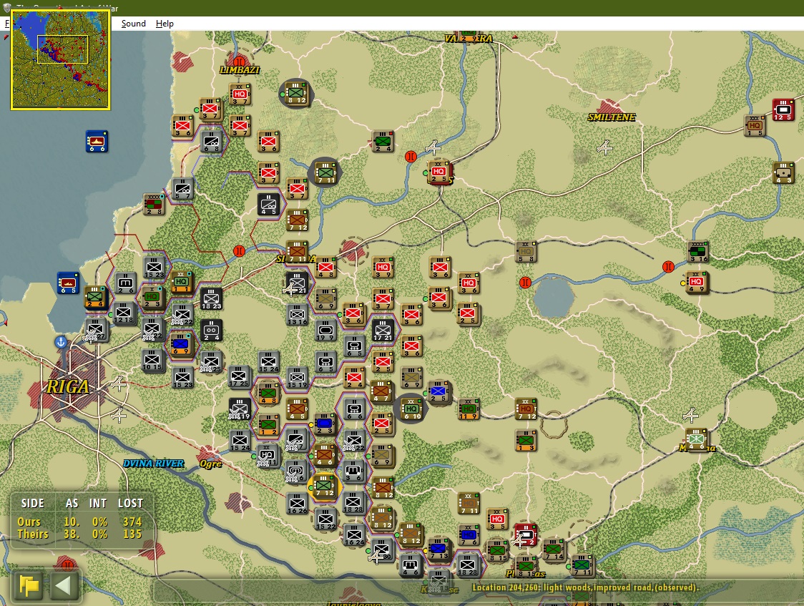
Task: Click the airfield icon south of Smiltene
Action: (605, 147)
